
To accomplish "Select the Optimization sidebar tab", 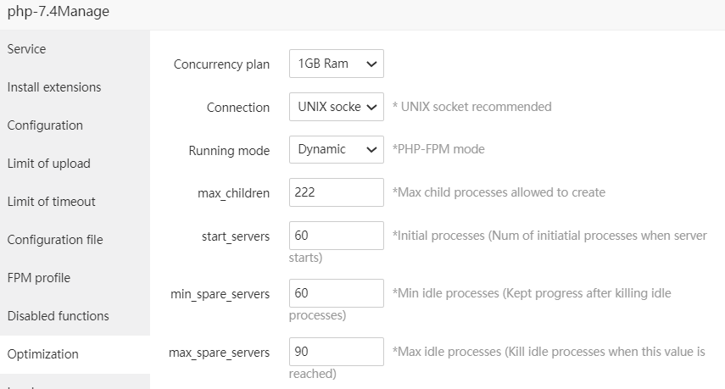I will 43,354.
